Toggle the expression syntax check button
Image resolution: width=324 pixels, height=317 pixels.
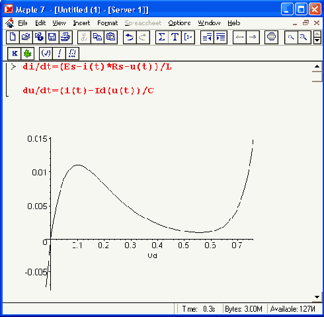point(46,54)
